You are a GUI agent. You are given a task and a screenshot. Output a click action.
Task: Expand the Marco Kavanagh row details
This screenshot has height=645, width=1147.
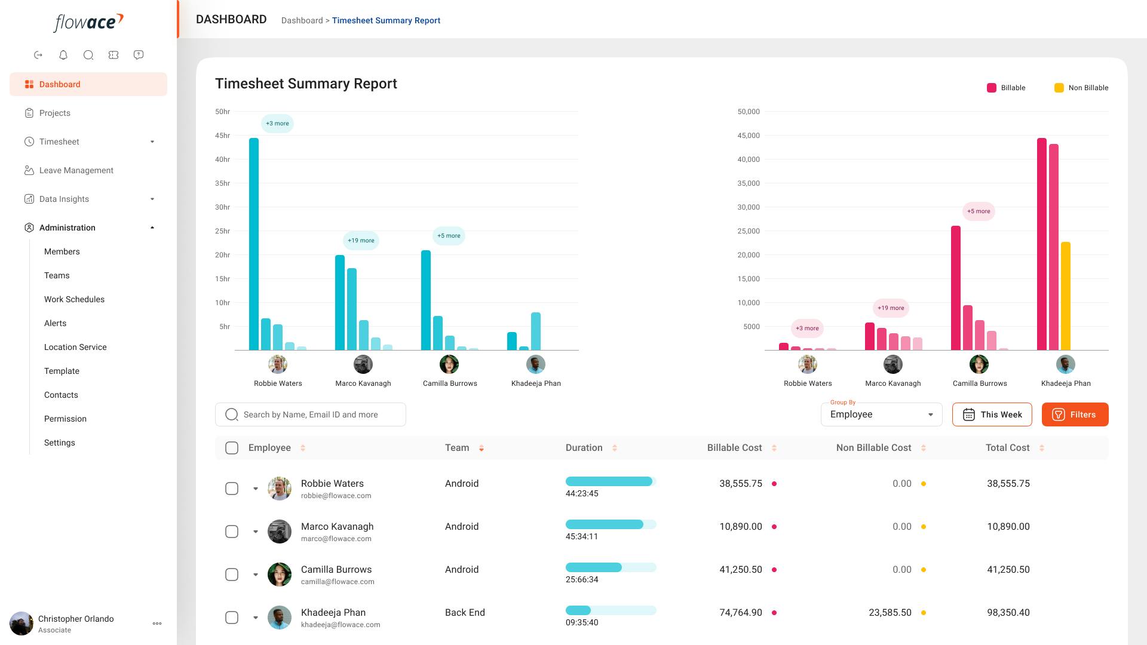(x=256, y=532)
